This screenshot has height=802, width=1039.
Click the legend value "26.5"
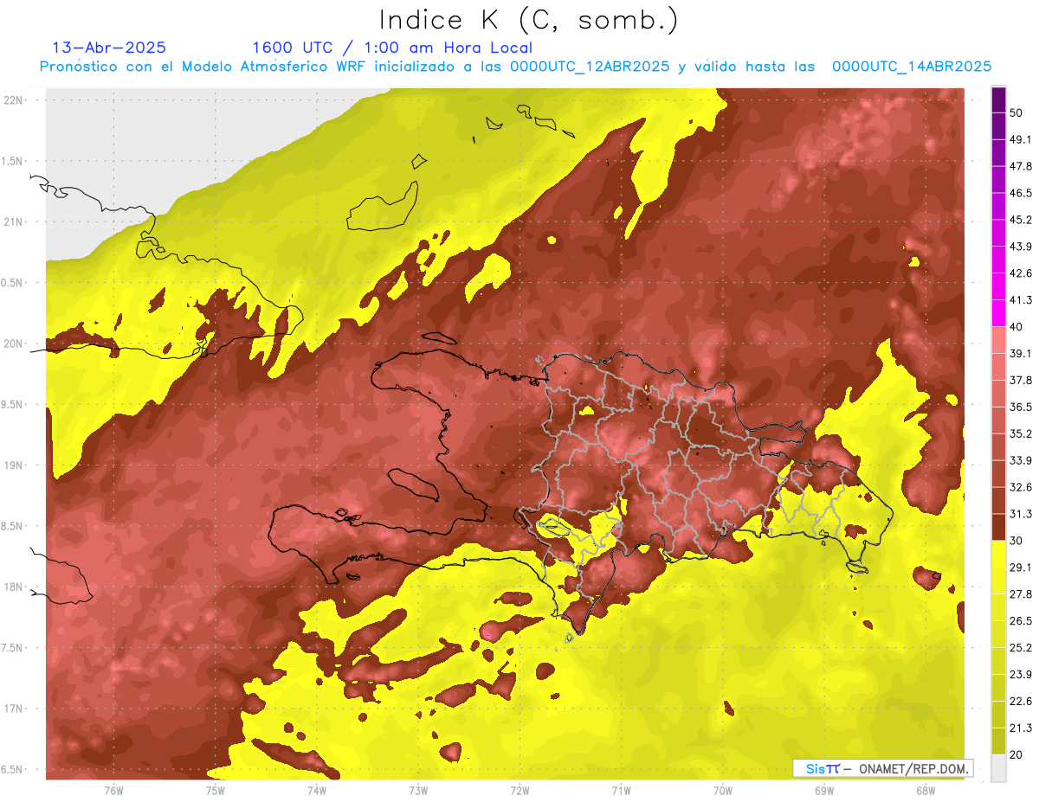coord(1021,621)
